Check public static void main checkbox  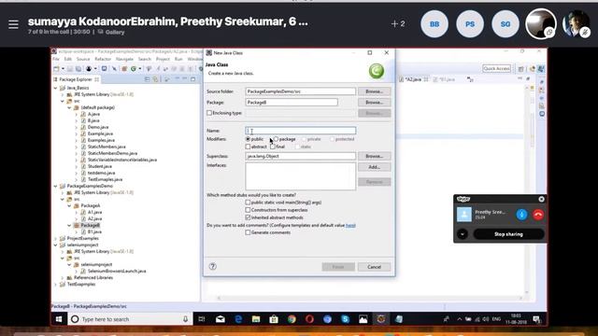(x=248, y=203)
